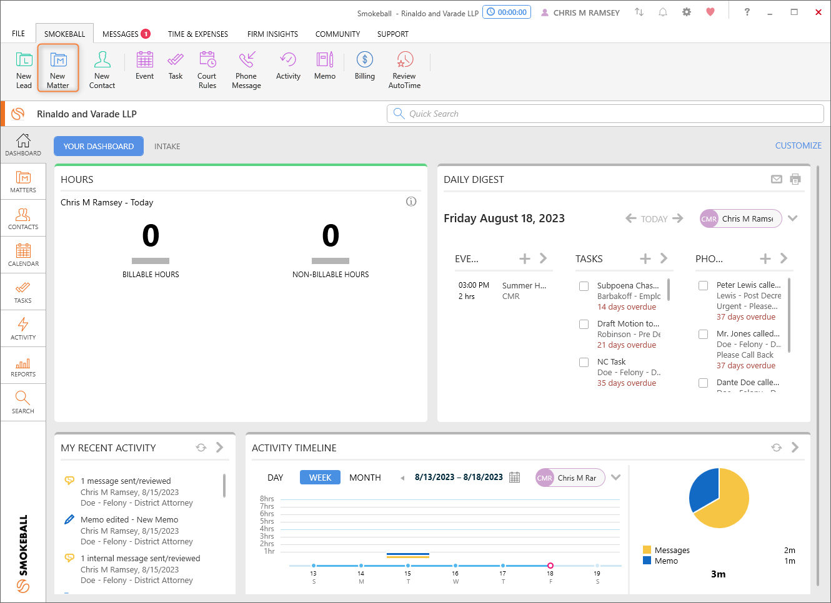Viewport: 831px width, 603px height.
Task: Check Peter Lewis called message
Action: (704, 286)
